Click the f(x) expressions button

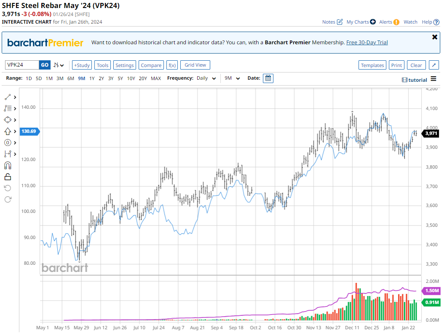click(x=172, y=65)
